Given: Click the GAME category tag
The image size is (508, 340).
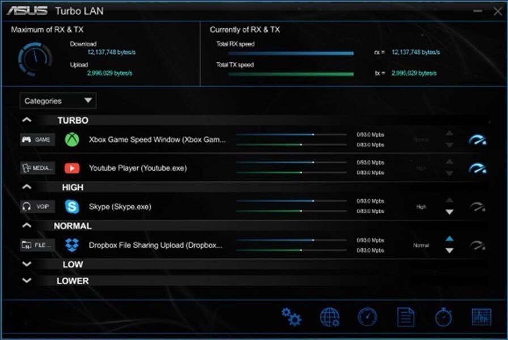Looking at the screenshot, I should tap(37, 139).
